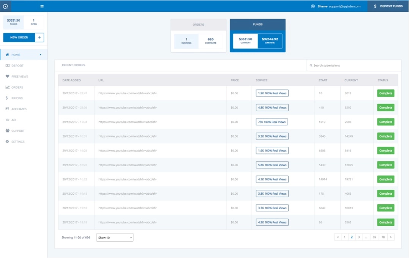Toggle the hamburger menu icon
Image resolution: width=409 pixels, height=258 pixels.
tap(42, 6)
